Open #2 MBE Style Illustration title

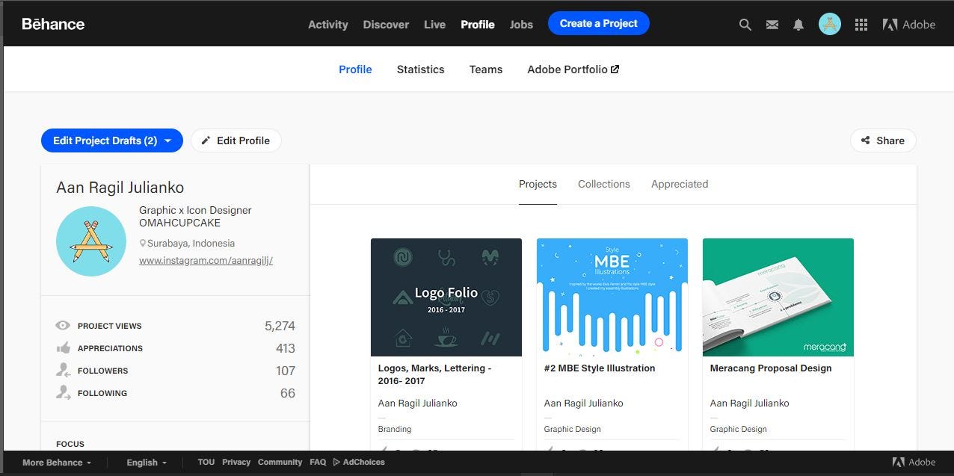600,368
